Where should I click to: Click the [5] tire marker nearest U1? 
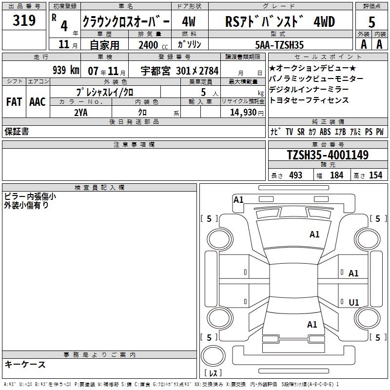(378, 337)
